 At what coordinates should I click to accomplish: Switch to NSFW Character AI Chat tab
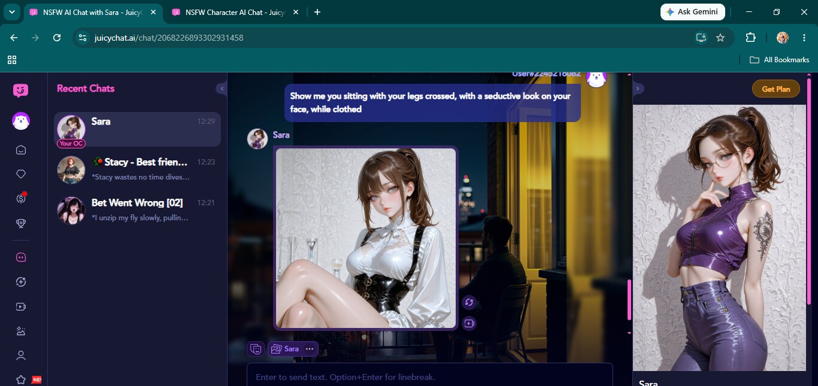point(235,12)
